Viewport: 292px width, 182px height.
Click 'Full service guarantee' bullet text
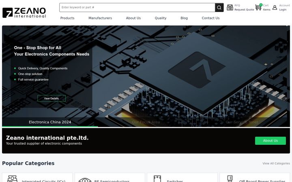coord(33,80)
